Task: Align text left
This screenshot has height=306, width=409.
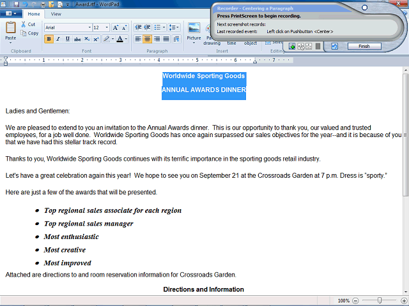Action: click(138, 39)
